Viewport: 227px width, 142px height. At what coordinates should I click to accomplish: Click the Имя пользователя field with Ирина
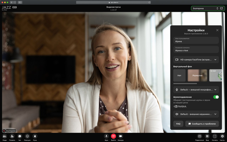tap(196, 40)
